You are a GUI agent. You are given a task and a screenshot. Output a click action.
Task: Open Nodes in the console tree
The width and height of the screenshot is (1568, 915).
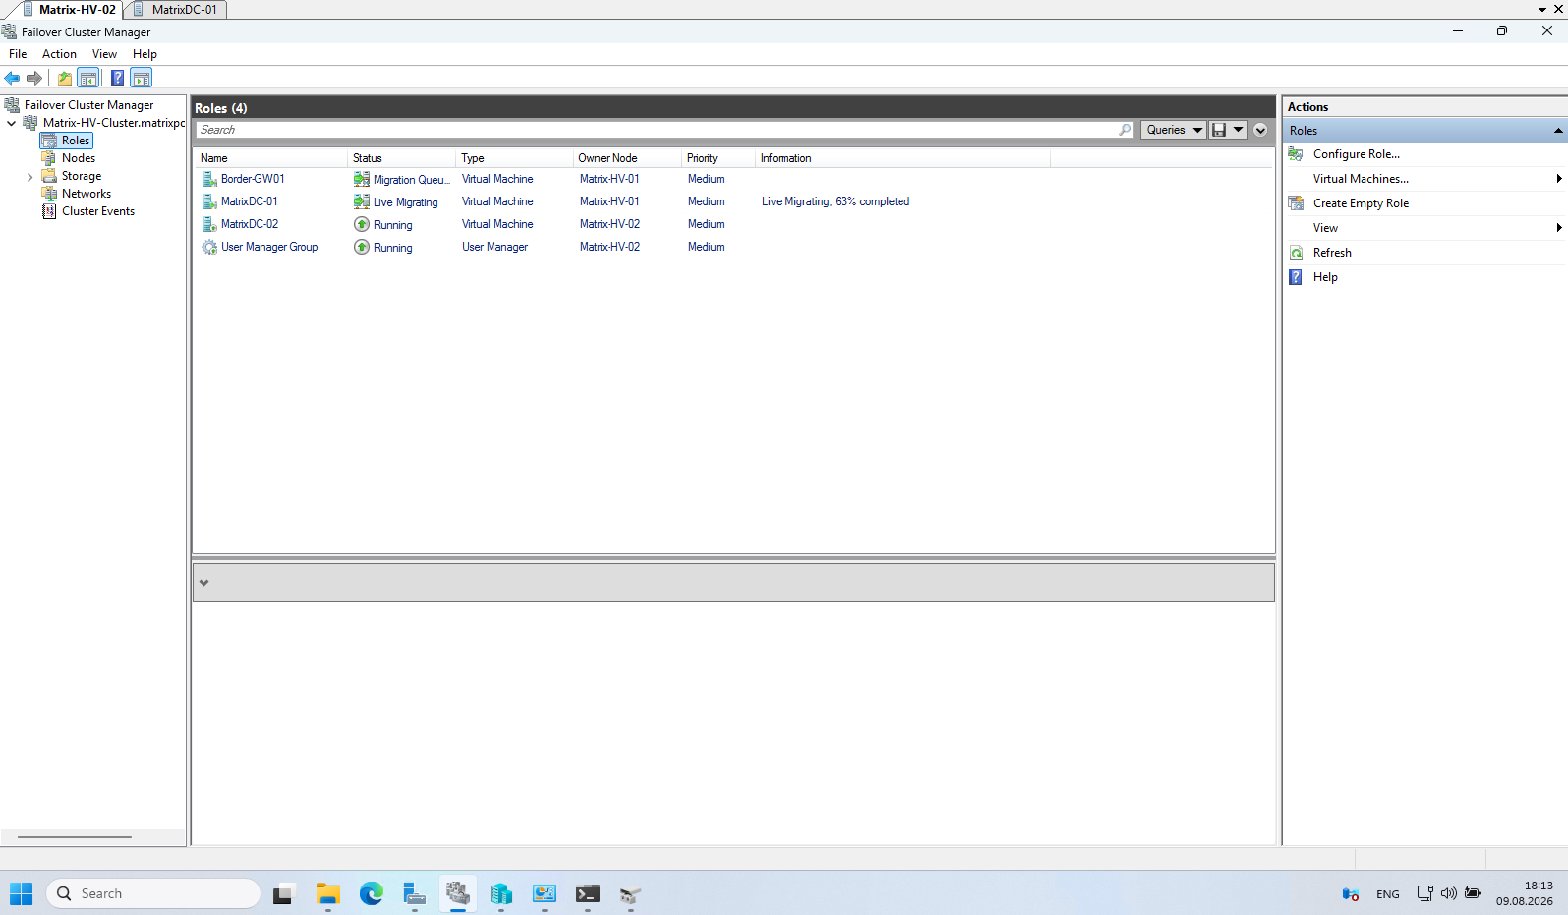pos(79,158)
